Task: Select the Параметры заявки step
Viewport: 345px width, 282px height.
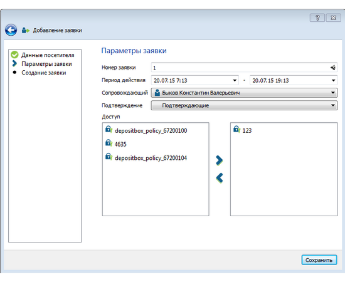Action: click(x=46, y=64)
